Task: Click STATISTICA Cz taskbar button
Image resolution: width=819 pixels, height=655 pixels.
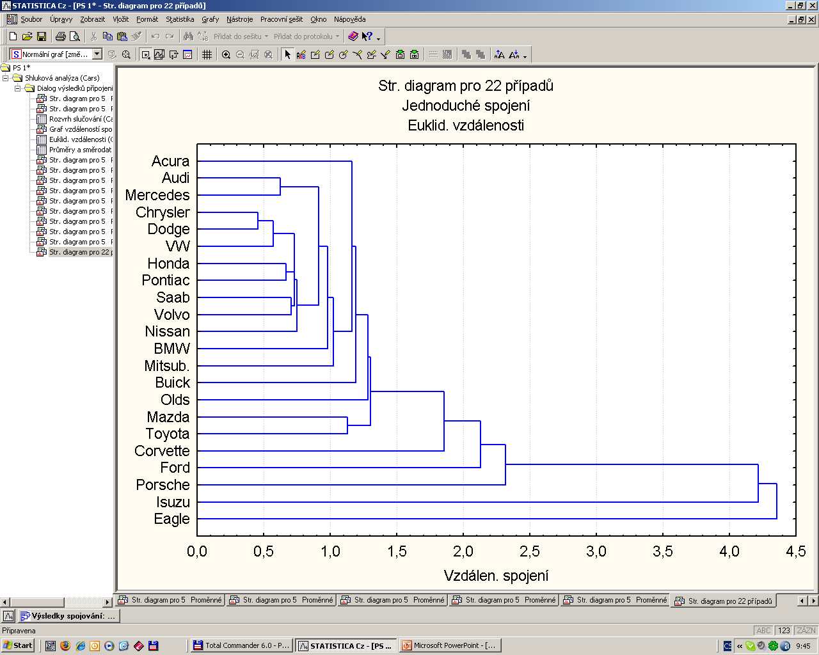Action: (346, 645)
